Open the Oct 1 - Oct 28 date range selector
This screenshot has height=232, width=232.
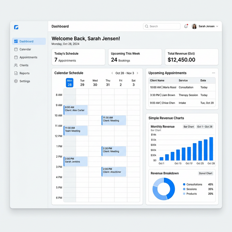[205, 127]
